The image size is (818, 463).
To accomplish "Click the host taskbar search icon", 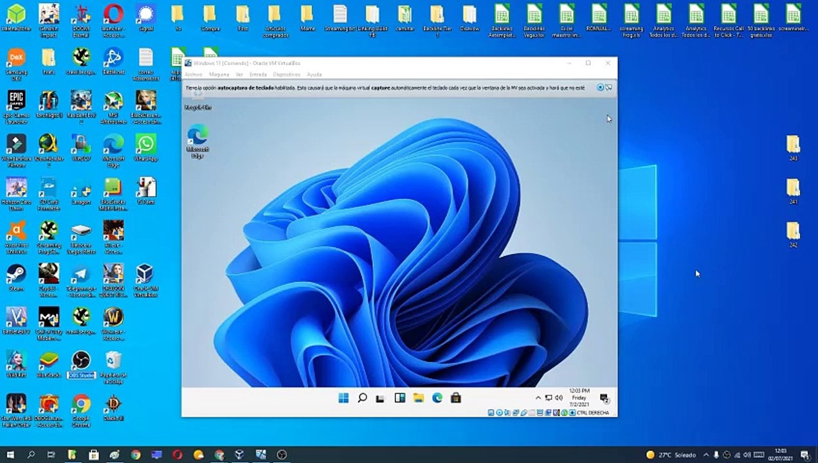I will point(31,455).
